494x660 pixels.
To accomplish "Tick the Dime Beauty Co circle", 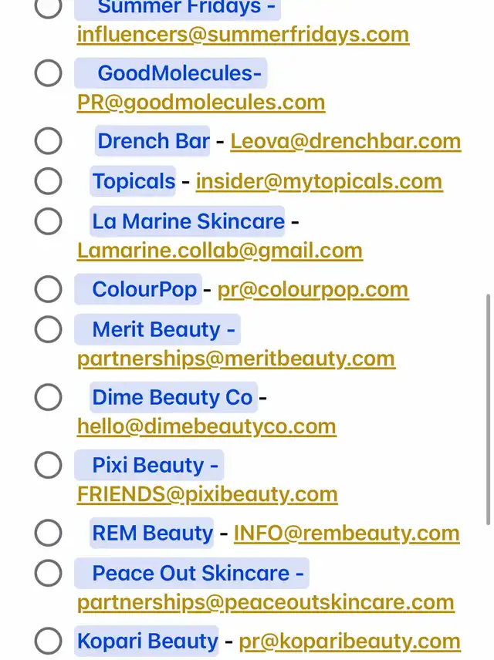I will (x=48, y=397).
